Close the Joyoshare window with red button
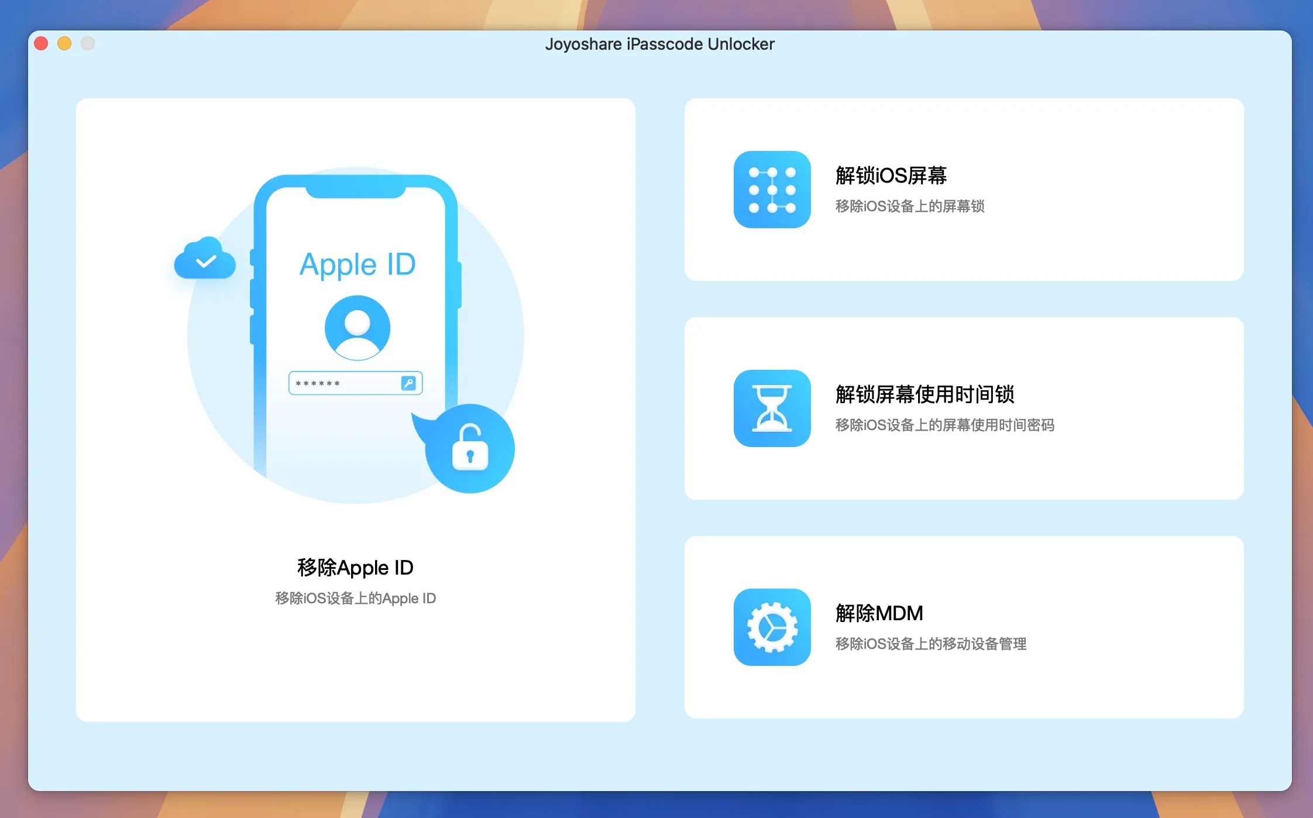Image resolution: width=1313 pixels, height=818 pixels. point(41,43)
